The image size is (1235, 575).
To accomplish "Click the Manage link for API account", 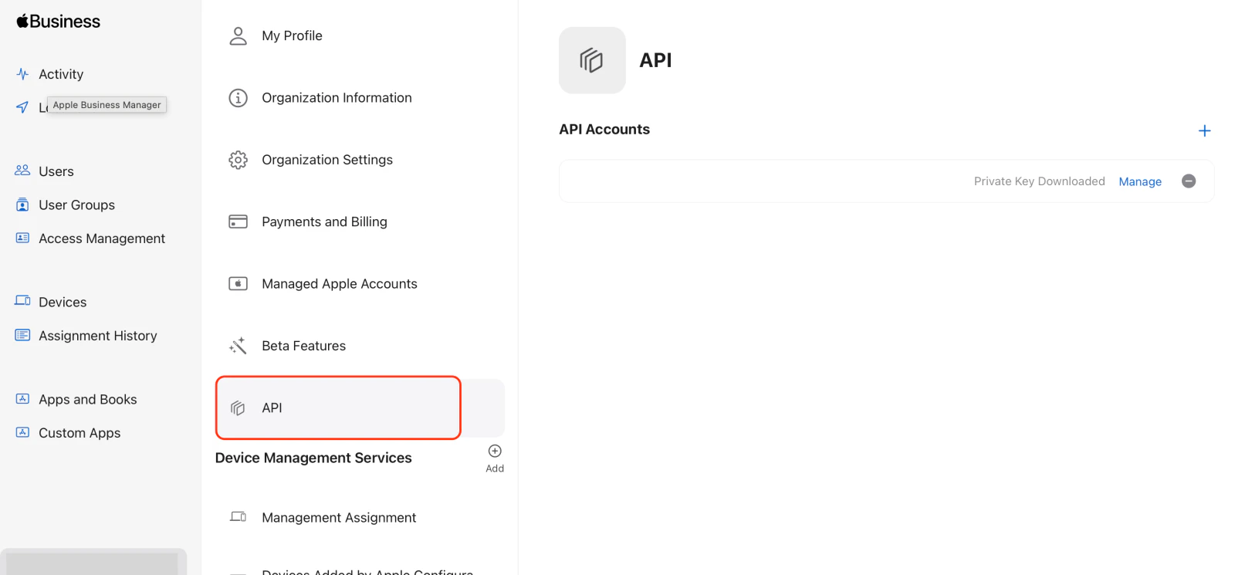I will 1140,181.
